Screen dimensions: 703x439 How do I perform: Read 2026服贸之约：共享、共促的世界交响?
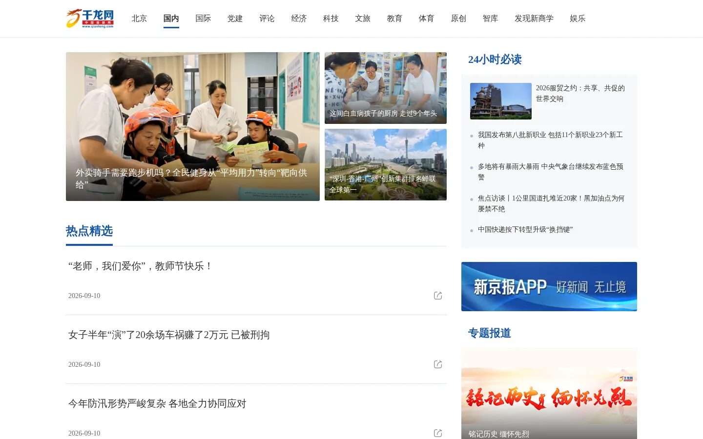(580, 93)
